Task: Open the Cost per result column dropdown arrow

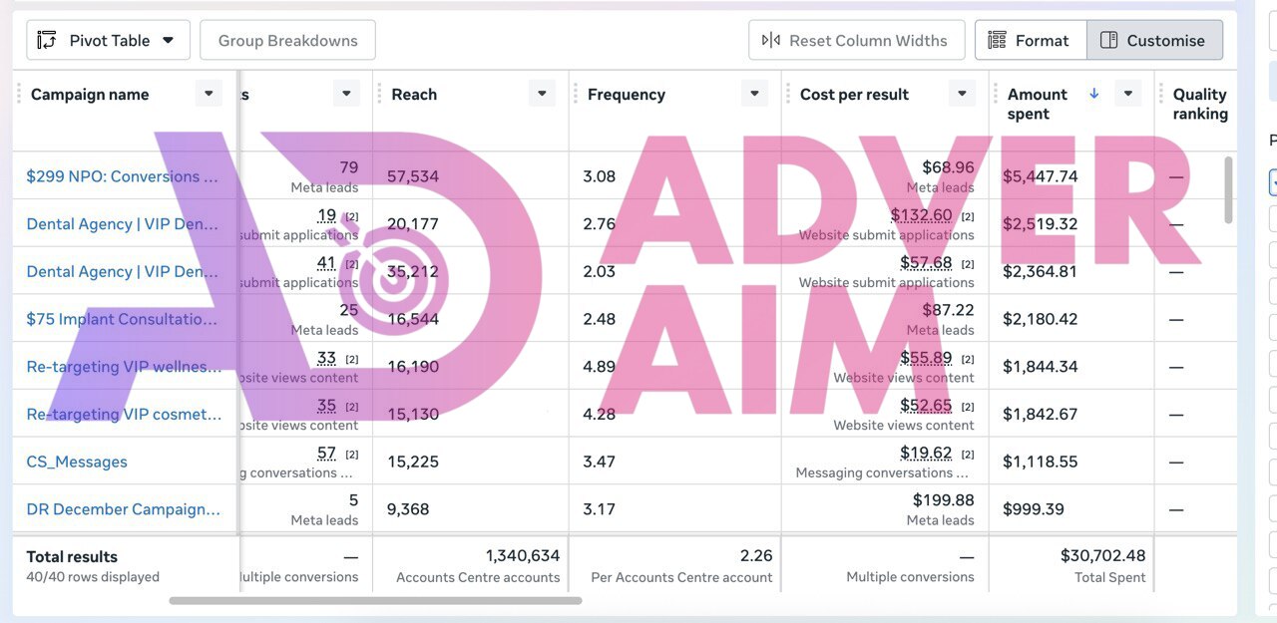Action: 962,94
